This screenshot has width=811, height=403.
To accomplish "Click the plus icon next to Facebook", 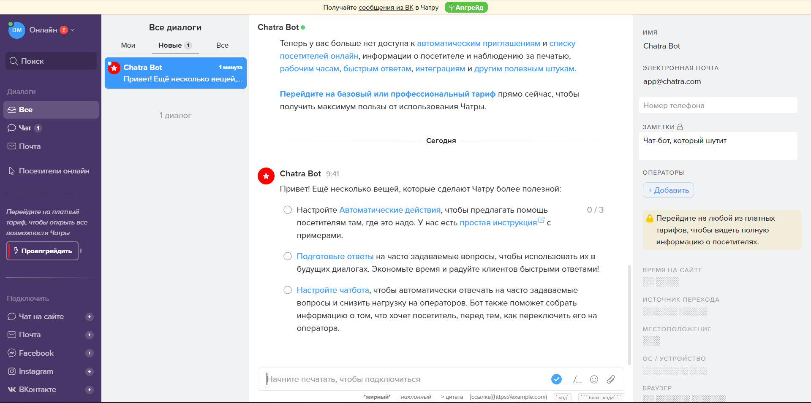I will click(89, 353).
